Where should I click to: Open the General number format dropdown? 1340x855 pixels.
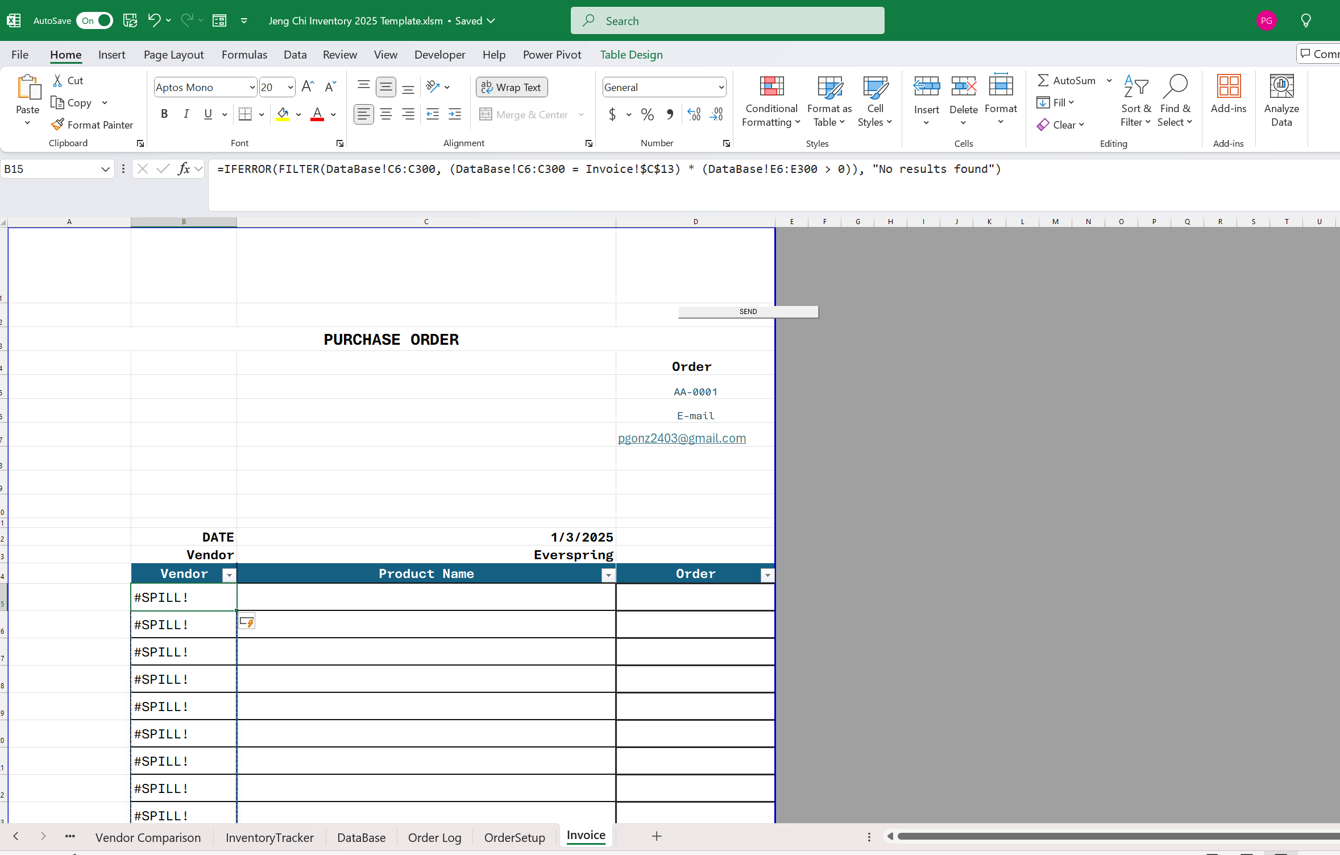pos(721,87)
